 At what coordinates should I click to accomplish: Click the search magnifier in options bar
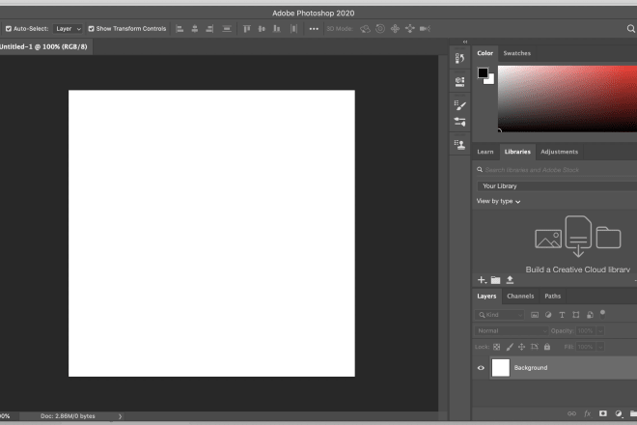click(630, 29)
